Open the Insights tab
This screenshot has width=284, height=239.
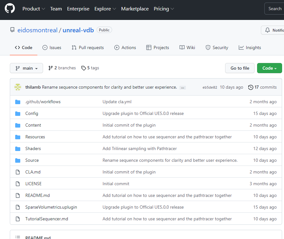pos(250,48)
